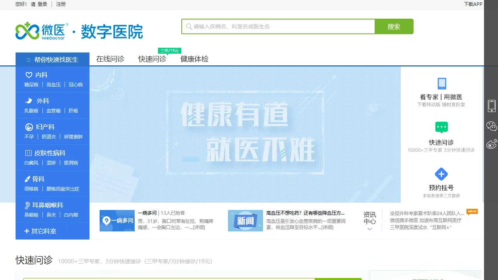Click the 预约挂号 blue plus icon
The image size is (498, 280).
pyautogui.click(x=441, y=174)
